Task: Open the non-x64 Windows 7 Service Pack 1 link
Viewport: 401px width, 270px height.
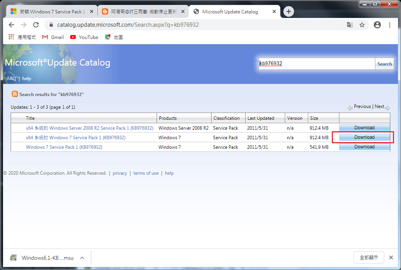Action: 64,147
